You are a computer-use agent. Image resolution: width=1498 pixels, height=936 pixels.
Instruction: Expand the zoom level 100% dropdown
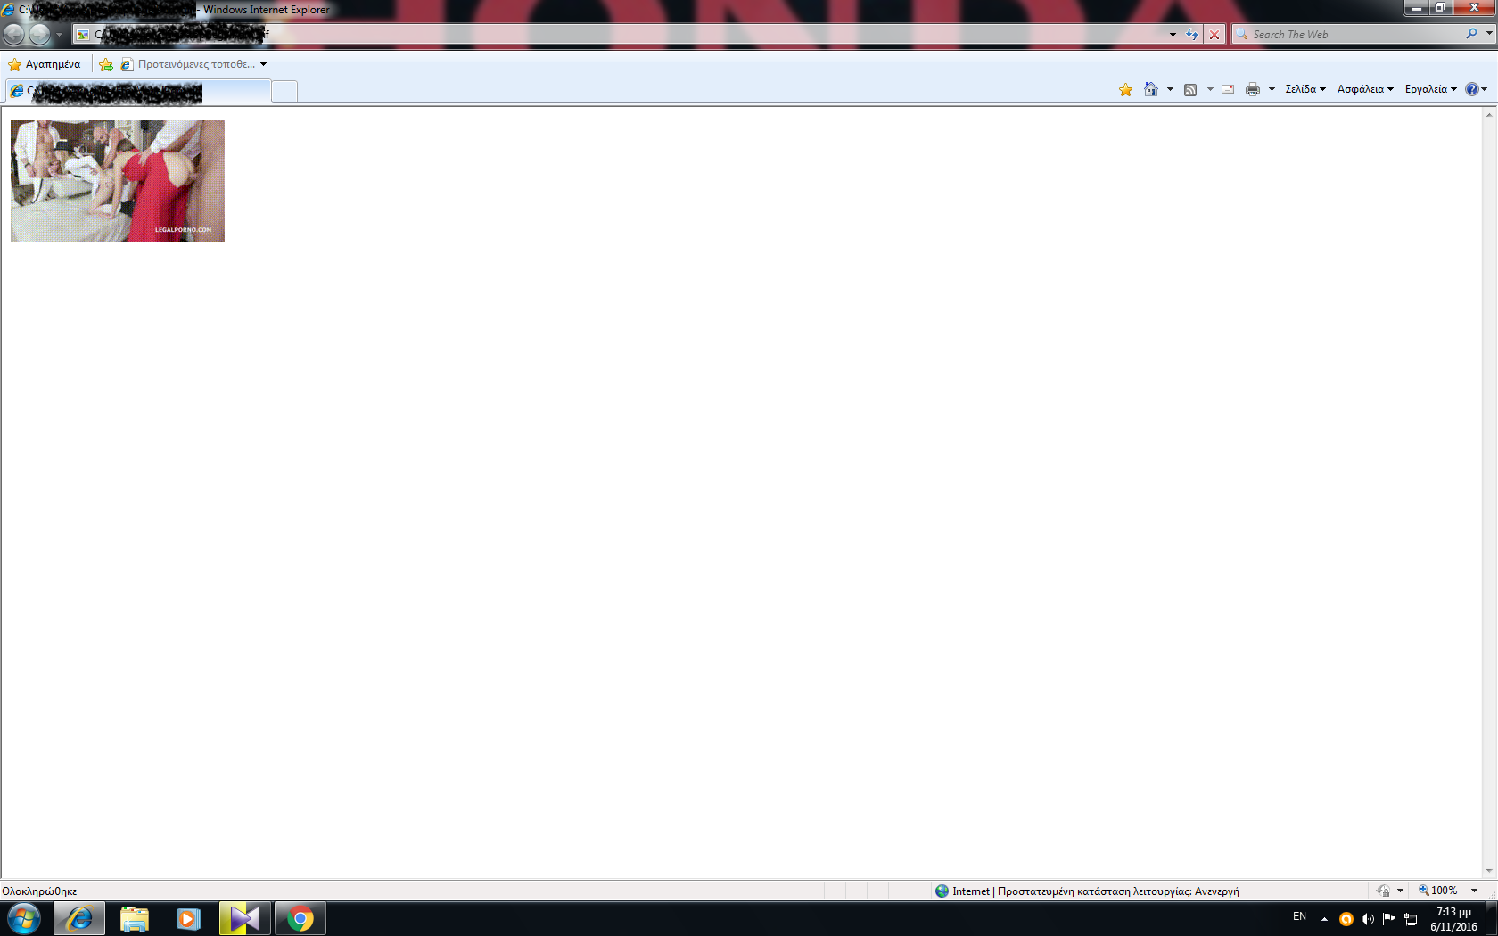(x=1474, y=891)
